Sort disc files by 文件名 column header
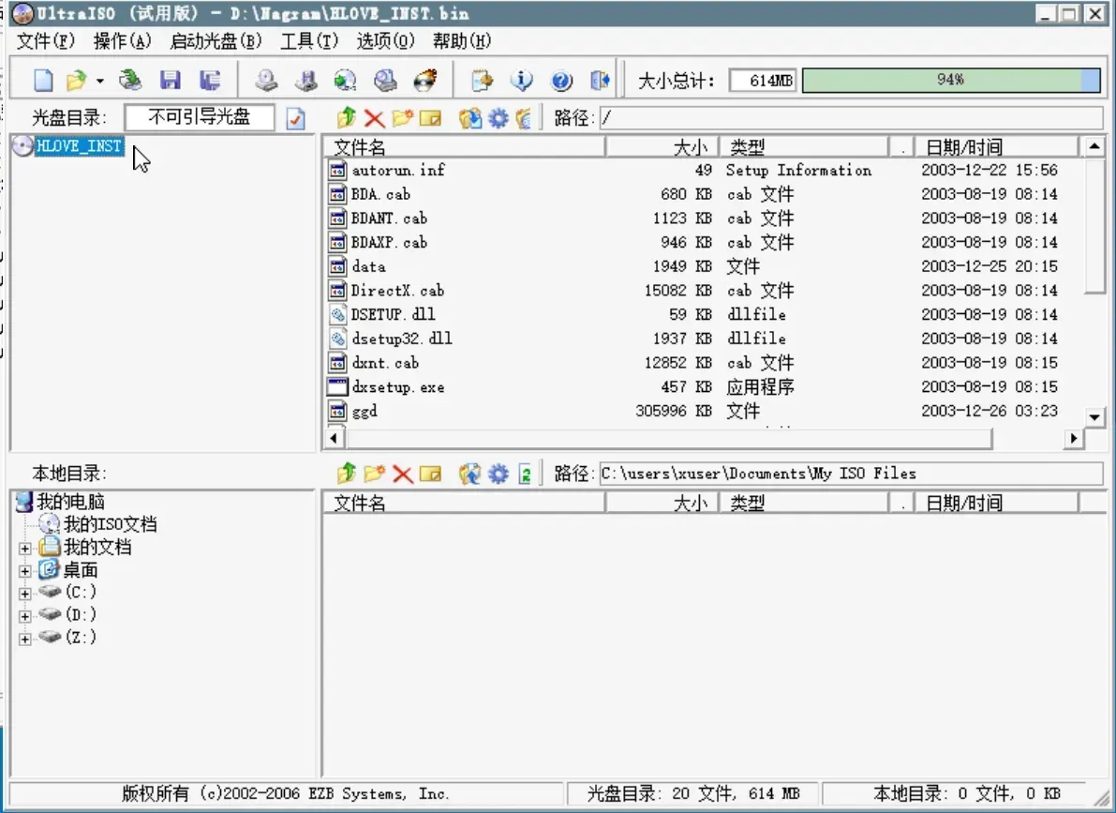 (464, 147)
